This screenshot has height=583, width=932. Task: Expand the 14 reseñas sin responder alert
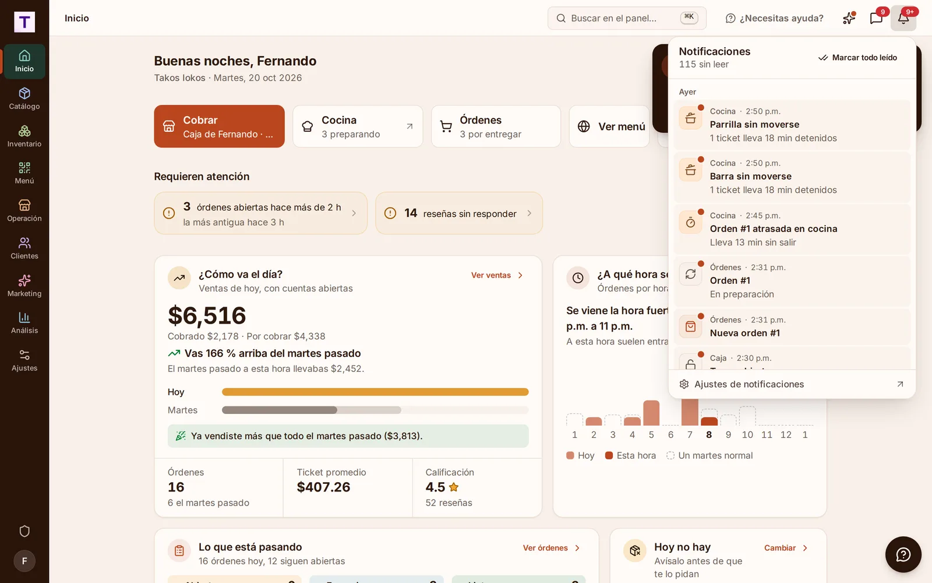pos(459,213)
